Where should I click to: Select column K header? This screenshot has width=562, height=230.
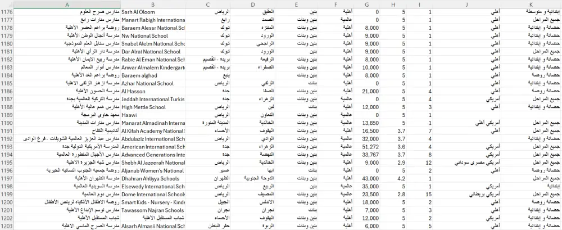tap(531, 4)
